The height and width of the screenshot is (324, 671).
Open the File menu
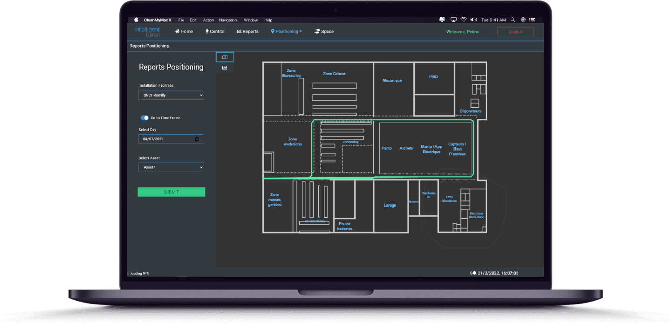pos(181,20)
